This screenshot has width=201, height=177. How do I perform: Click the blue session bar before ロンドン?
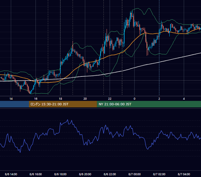(x=14, y=104)
